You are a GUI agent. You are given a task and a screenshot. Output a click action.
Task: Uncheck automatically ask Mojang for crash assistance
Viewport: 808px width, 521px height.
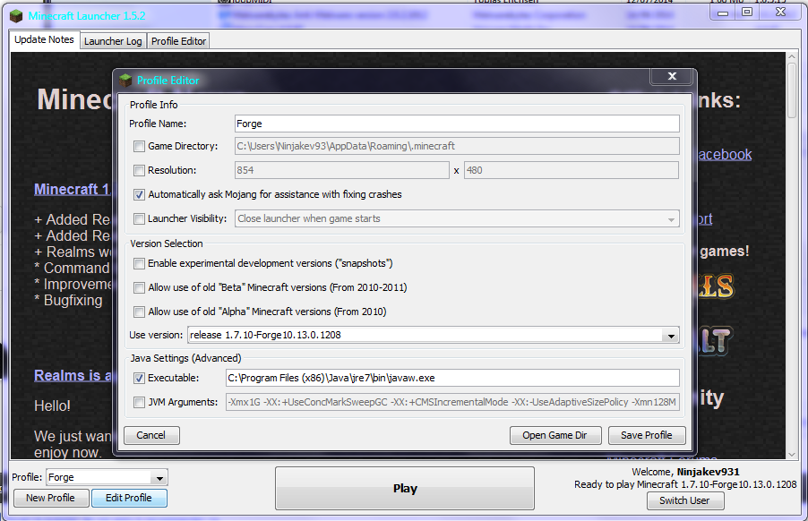coord(139,194)
